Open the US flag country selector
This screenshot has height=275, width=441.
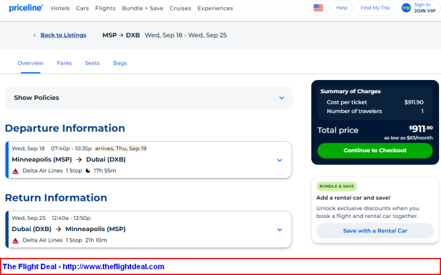click(x=318, y=8)
